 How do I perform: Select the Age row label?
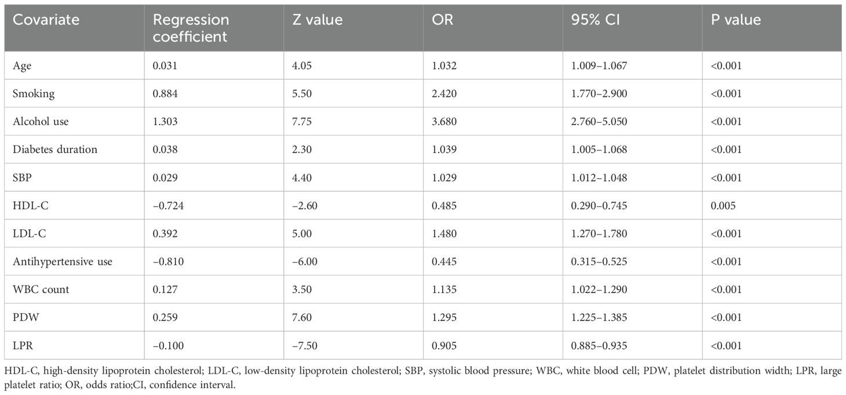[x=22, y=65]
